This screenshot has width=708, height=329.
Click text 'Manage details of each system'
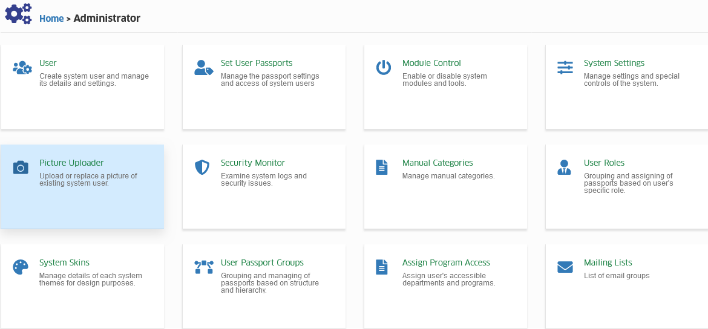pos(91,276)
